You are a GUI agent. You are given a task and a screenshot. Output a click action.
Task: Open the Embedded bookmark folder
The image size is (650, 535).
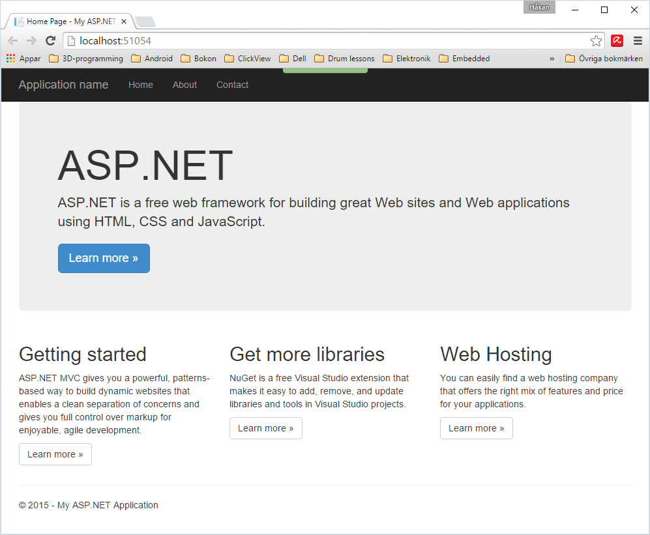click(464, 59)
